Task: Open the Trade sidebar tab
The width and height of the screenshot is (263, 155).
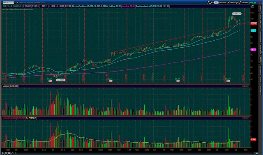Action: tap(261, 8)
